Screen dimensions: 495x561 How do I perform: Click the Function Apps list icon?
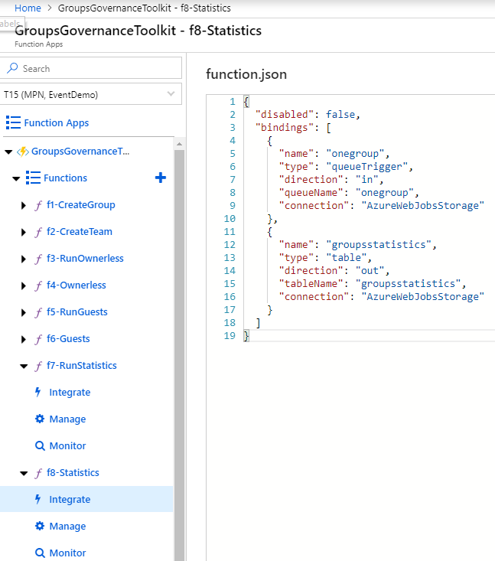click(x=13, y=122)
